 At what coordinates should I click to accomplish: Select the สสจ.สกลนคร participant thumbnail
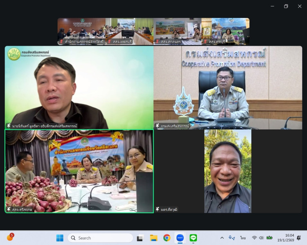coord(177,31)
